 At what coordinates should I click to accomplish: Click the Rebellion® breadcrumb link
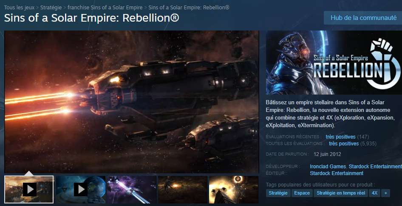(189, 7)
